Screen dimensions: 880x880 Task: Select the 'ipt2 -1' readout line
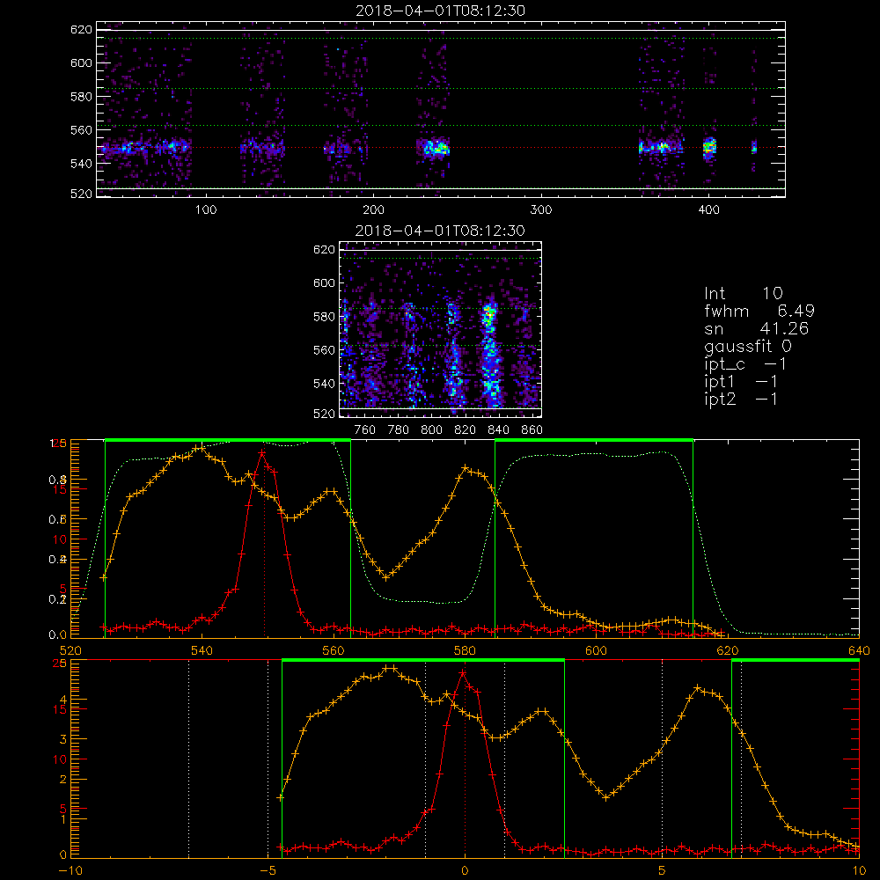coord(741,399)
